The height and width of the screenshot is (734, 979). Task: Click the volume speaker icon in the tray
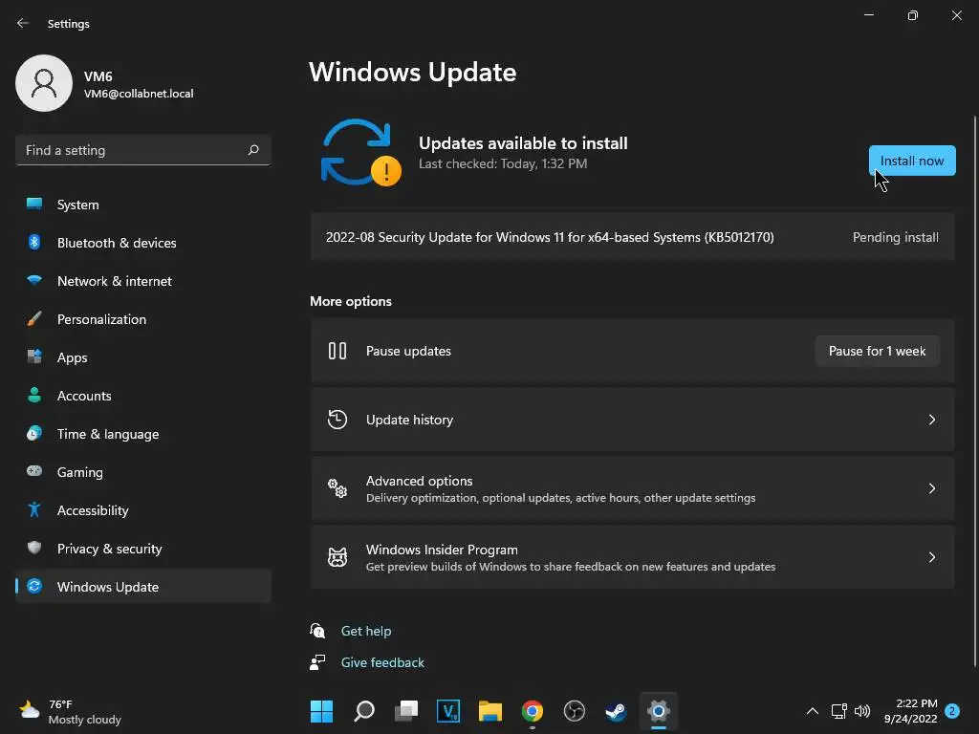pos(862,711)
